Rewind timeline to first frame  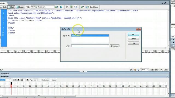pos(15,80)
